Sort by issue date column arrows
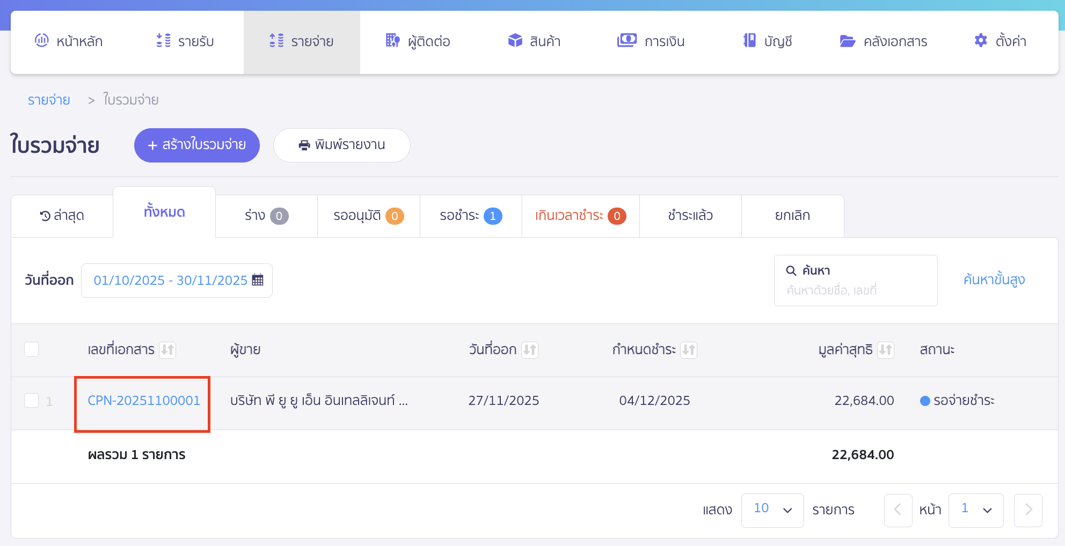The width and height of the screenshot is (1065, 546). [530, 350]
